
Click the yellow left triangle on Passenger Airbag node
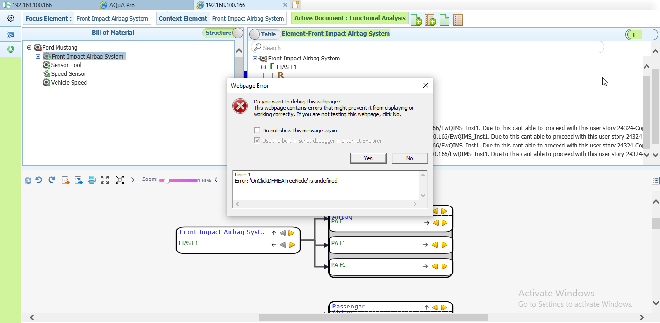click(435, 308)
